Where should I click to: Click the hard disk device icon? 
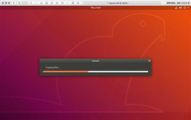coord(41,3)
